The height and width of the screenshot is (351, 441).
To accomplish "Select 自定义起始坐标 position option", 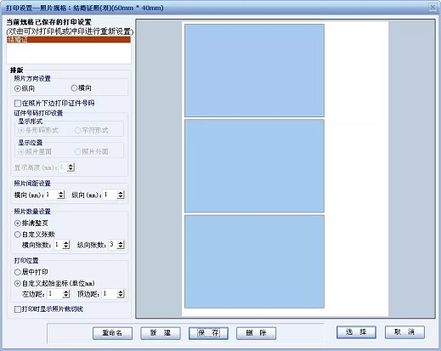I will tap(18, 283).
